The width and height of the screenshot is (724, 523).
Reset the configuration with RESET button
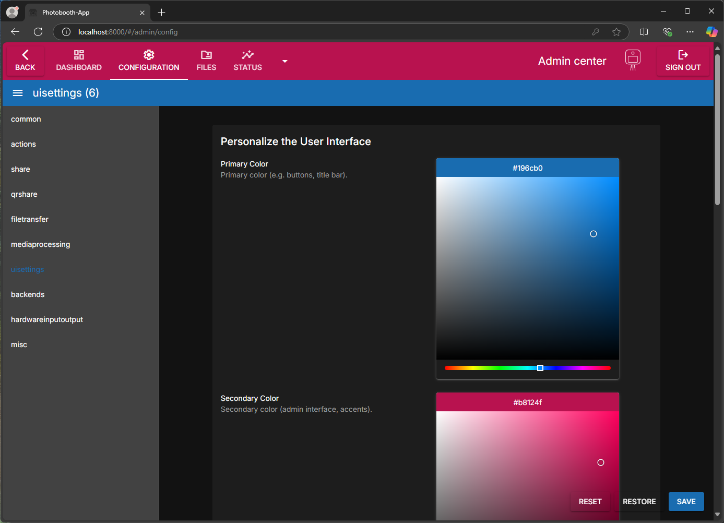click(590, 502)
